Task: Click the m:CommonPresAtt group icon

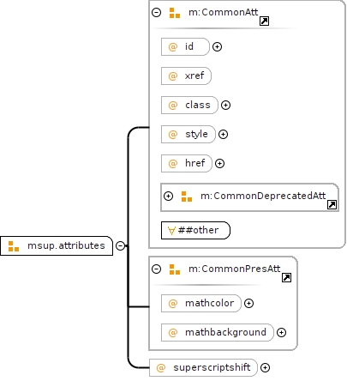Action: pyautogui.click(x=175, y=269)
